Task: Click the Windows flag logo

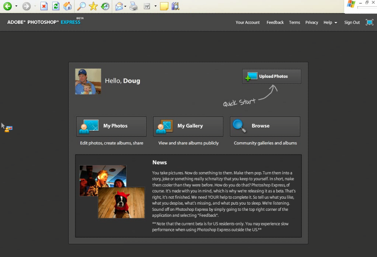Action: (351, 4)
